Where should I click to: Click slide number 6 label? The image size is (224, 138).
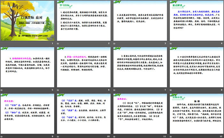pos(109,90)
